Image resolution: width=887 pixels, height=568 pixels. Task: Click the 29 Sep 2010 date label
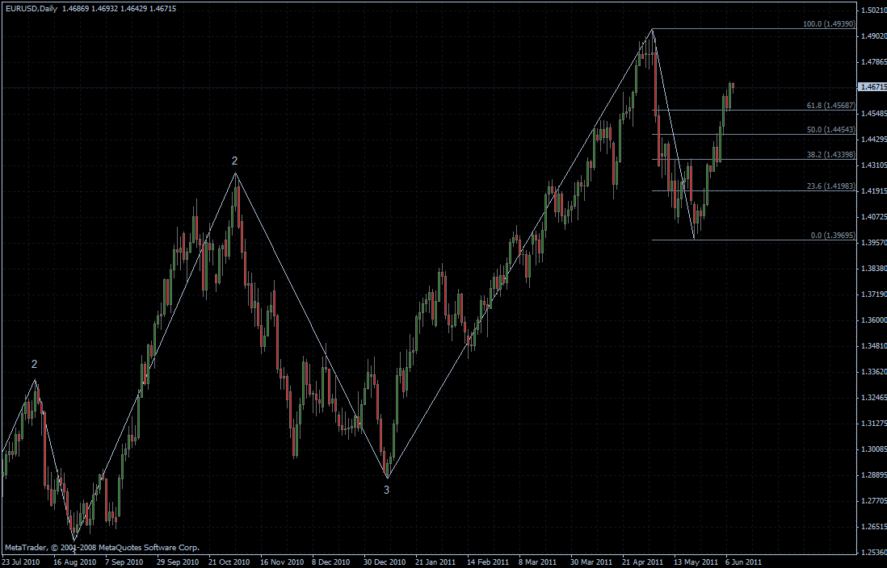tap(178, 562)
